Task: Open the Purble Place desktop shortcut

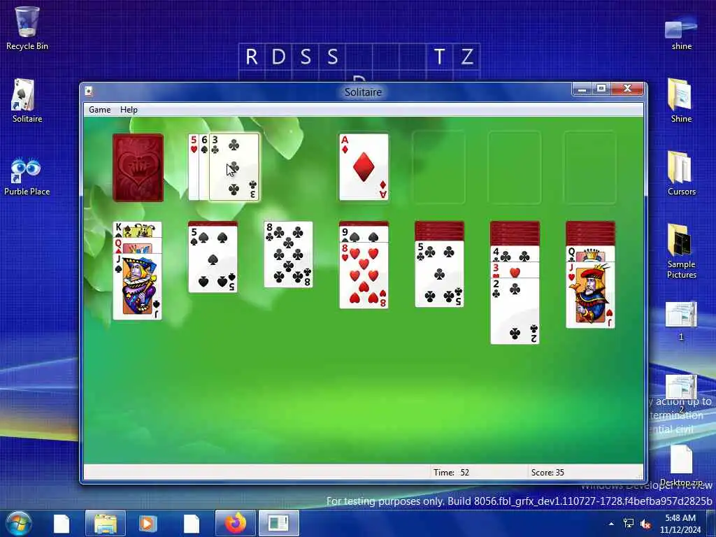Action: [x=27, y=176]
